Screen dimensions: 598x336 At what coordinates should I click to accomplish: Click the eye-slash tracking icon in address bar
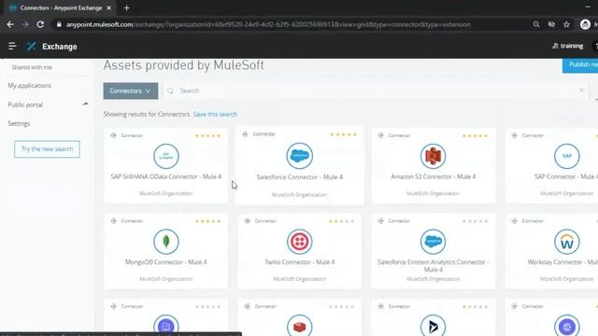[x=551, y=24]
